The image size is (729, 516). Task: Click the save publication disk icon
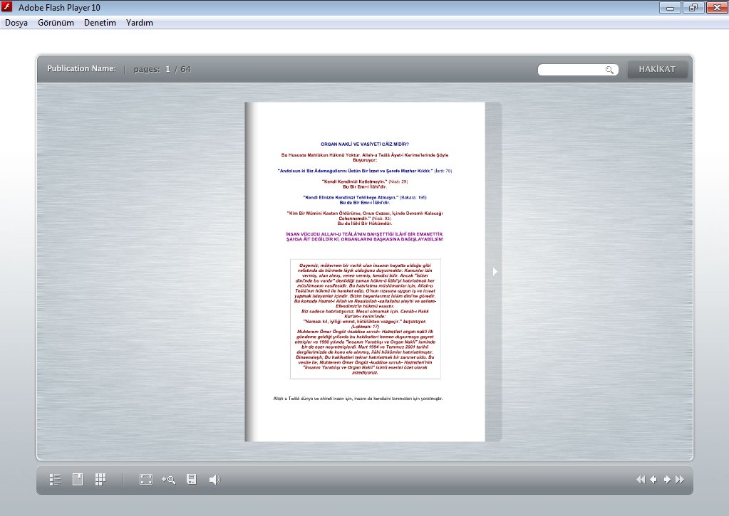coord(191,480)
